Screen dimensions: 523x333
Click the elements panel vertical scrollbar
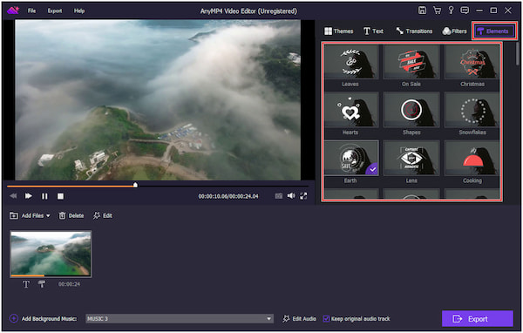click(x=517, y=53)
